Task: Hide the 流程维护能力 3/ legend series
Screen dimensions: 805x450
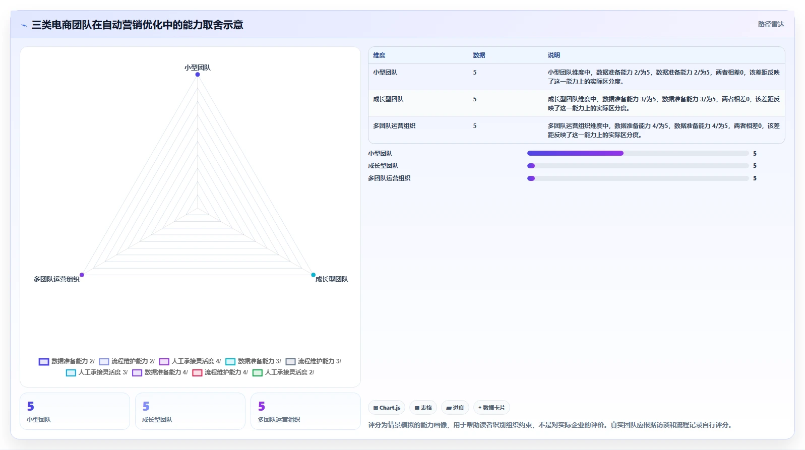Action: [x=314, y=361]
